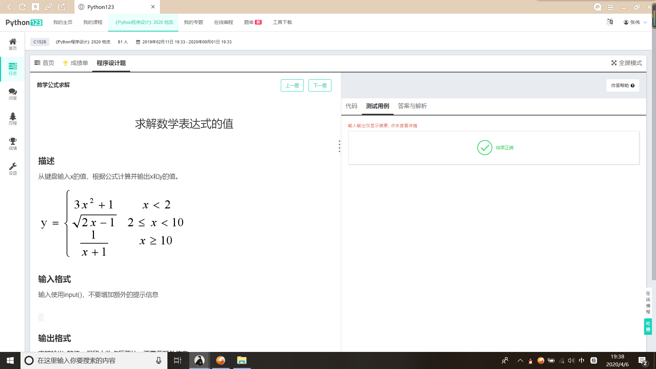Show hidden system tray icons
The image size is (656, 369).
click(520, 360)
